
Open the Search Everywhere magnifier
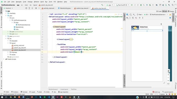tap(173, 5)
